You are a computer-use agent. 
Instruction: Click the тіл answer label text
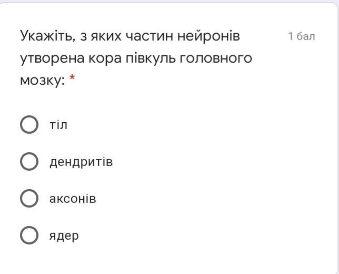click(x=58, y=125)
